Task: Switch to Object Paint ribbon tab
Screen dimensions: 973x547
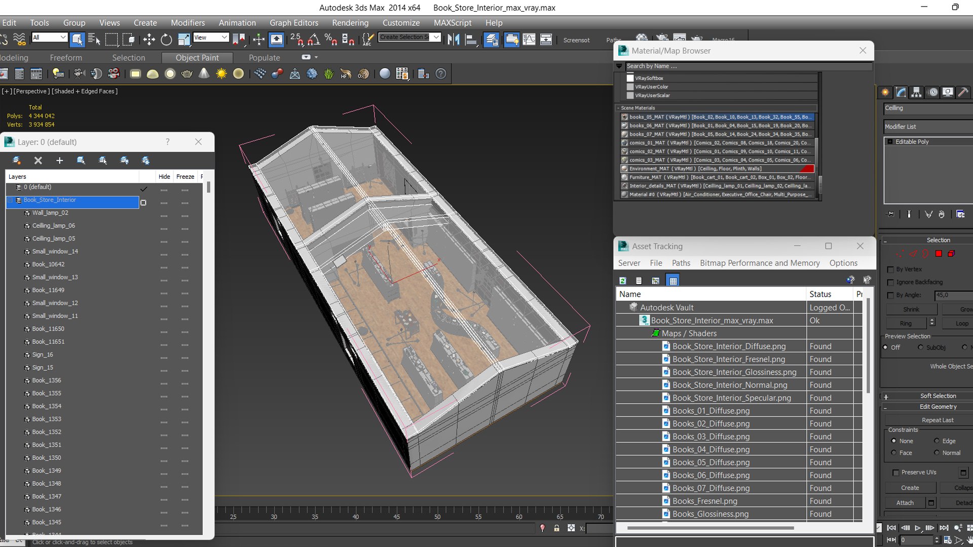Action: (197, 58)
